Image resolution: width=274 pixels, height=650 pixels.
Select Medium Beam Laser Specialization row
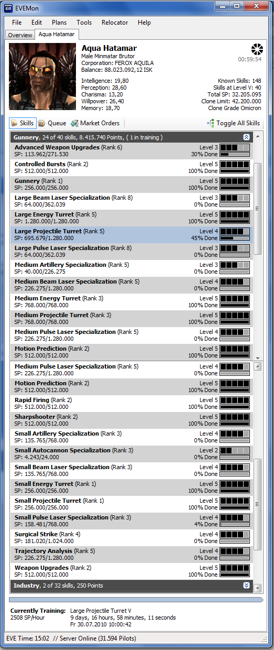click(x=131, y=285)
